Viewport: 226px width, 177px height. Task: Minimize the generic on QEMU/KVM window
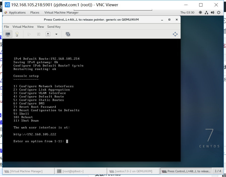pos(162,20)
